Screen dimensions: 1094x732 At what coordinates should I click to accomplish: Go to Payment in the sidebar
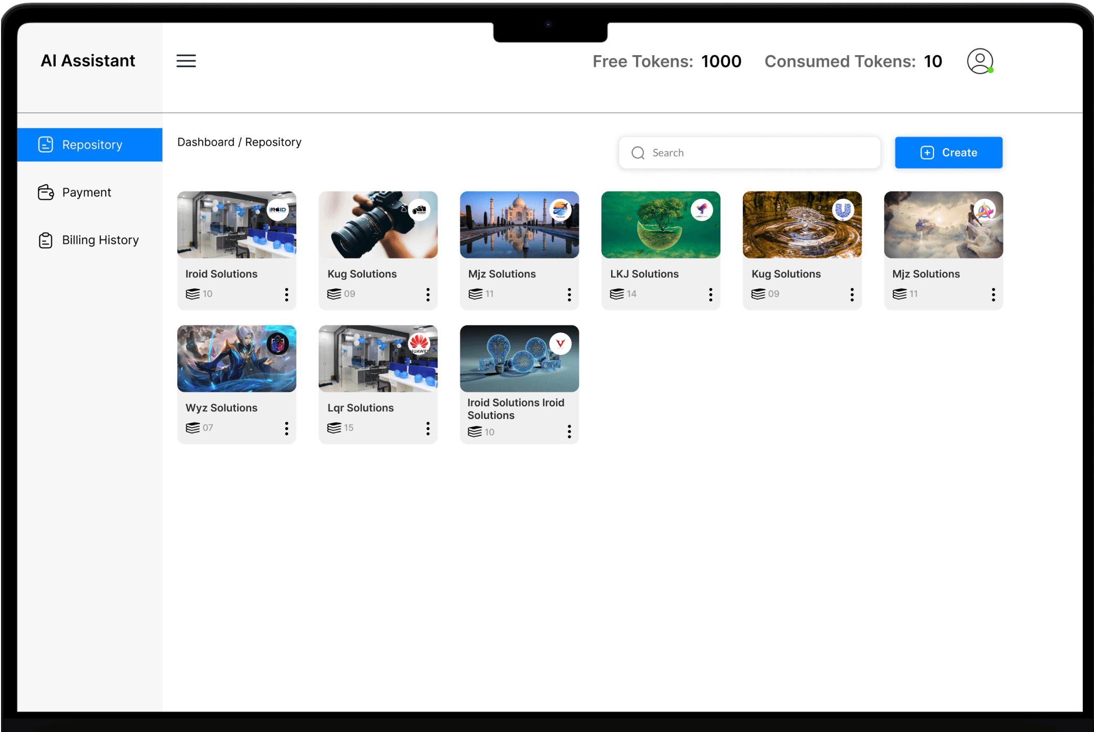click(86, 193)
